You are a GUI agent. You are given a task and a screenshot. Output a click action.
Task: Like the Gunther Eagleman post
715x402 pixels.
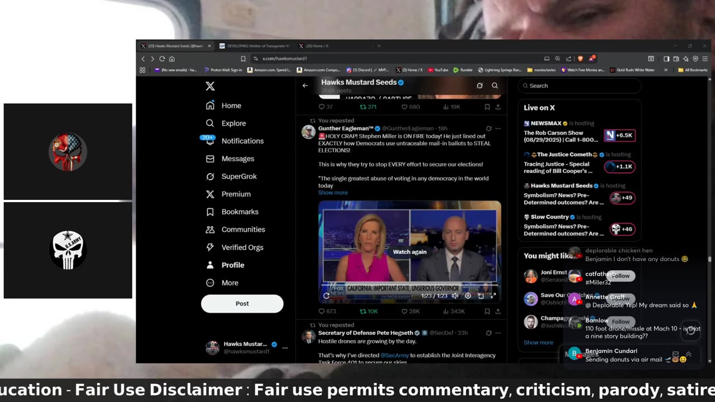(411, 312)
